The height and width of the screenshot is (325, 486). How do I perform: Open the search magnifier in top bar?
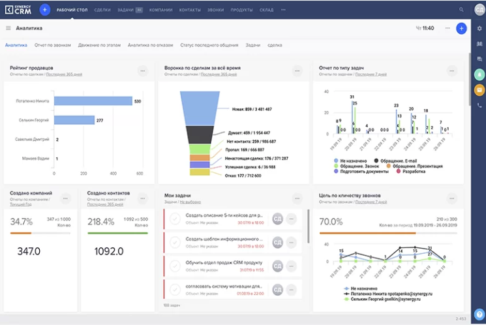(x=462, y=10)
